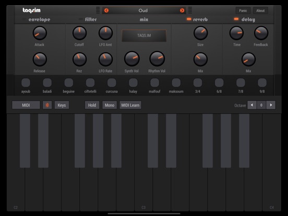Viewport: 288px width, 216px height.
Task: Trigger the baladi rhythm pad
Action: click(x=47, y=82)
